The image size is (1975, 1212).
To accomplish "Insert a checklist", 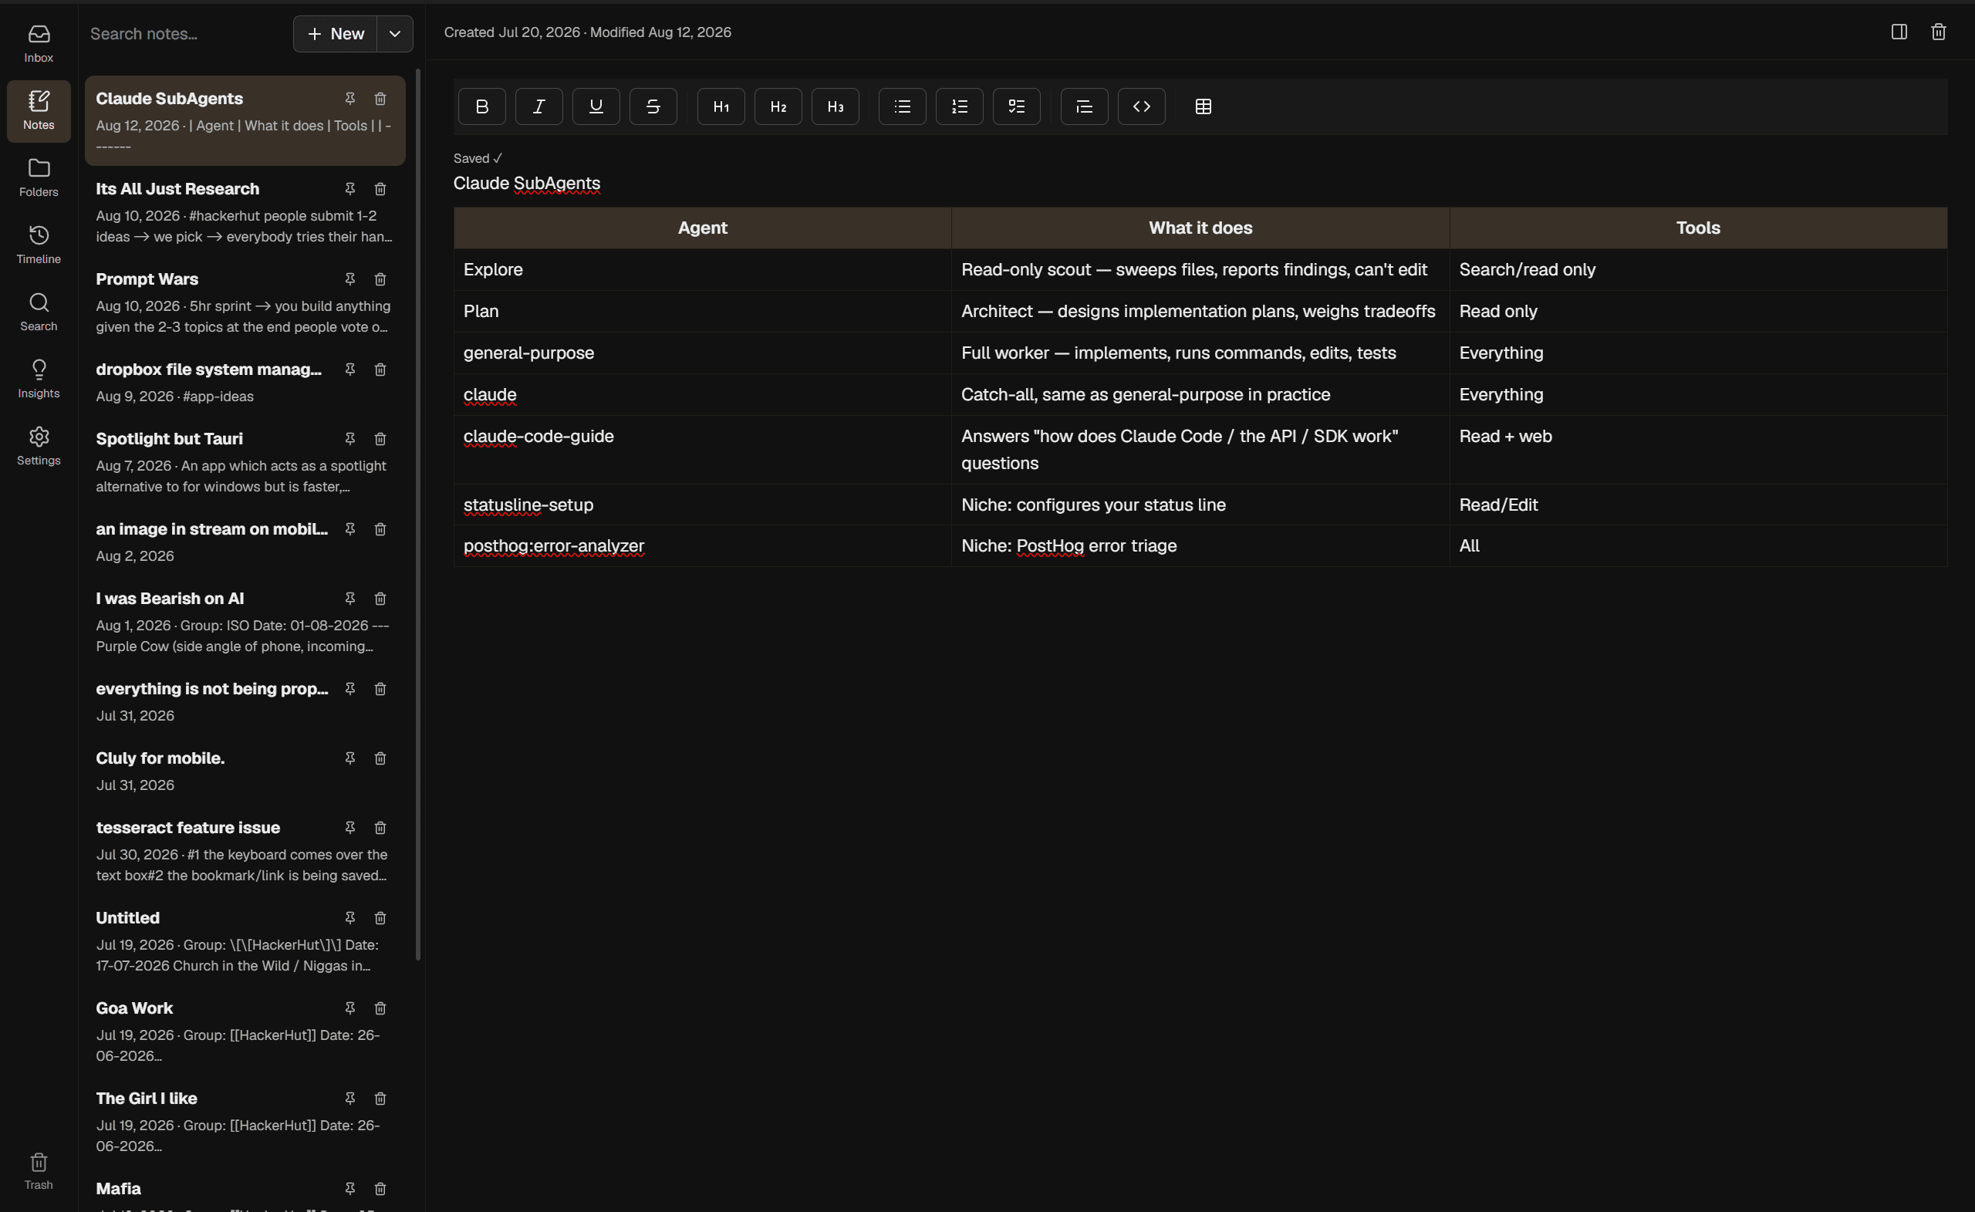I will point(1016,106).
